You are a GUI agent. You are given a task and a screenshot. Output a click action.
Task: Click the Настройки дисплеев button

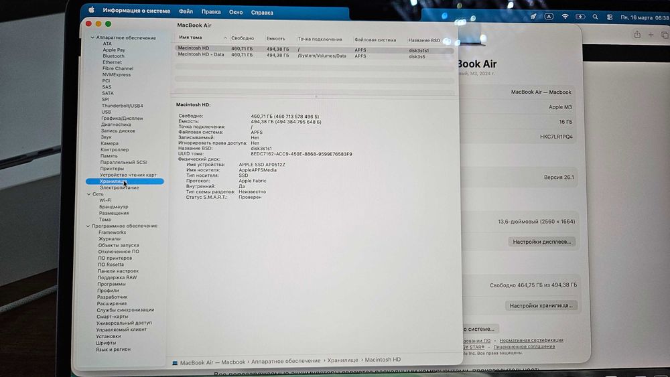(542, 242)
